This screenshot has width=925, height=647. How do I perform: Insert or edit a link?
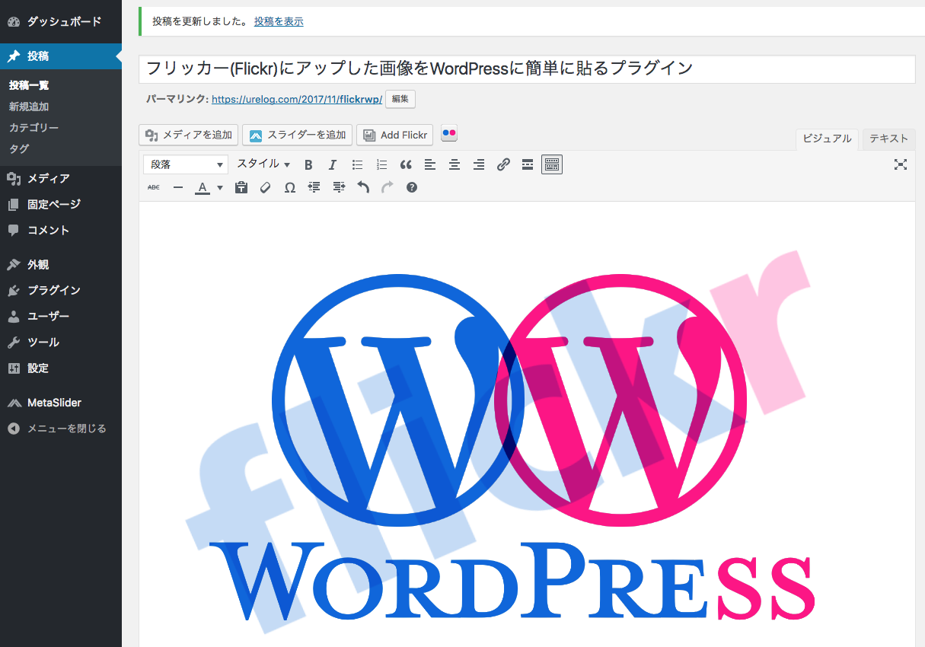(503, 164)
